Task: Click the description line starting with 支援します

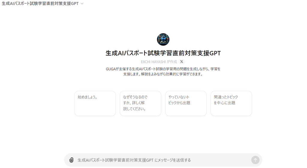Action: (x=163, y=74)
